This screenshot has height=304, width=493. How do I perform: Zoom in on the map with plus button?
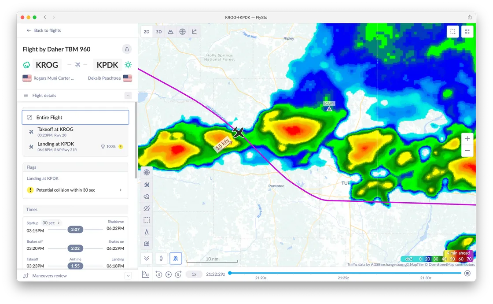pyautogui.click(x=467, y=139)
